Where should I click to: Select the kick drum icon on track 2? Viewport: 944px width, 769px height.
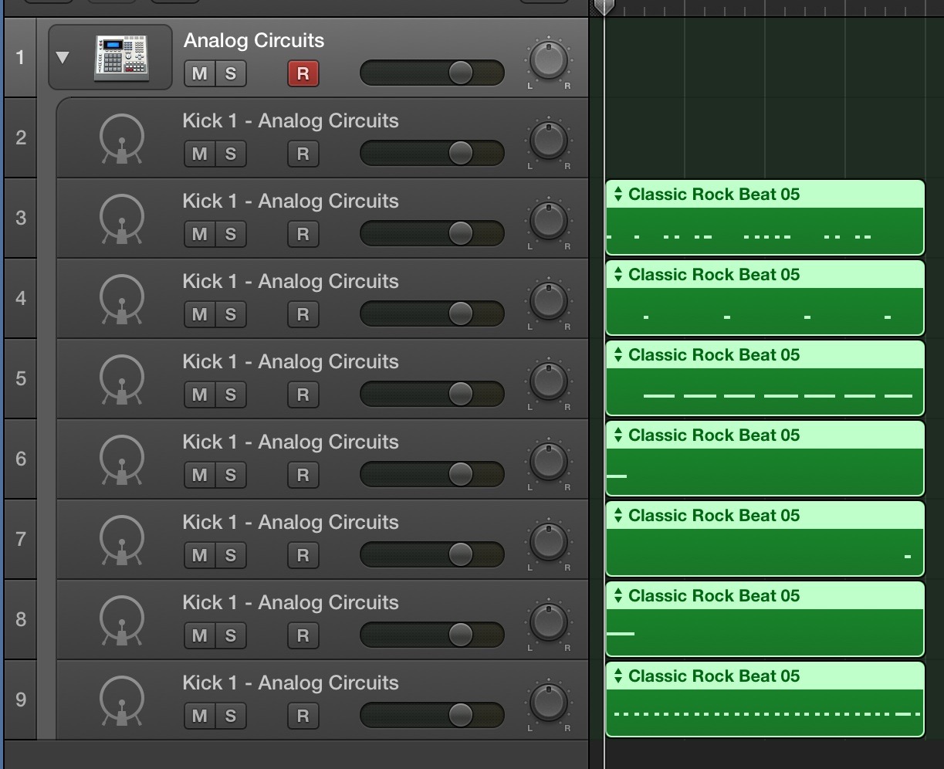point(122,138)
